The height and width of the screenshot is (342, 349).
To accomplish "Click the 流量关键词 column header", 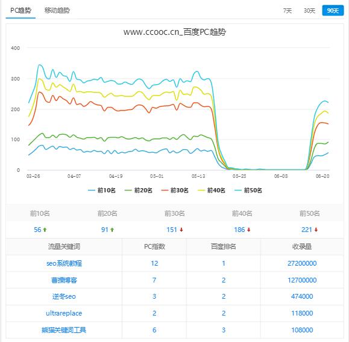I will pyautogui.click(x=64, y=246).
